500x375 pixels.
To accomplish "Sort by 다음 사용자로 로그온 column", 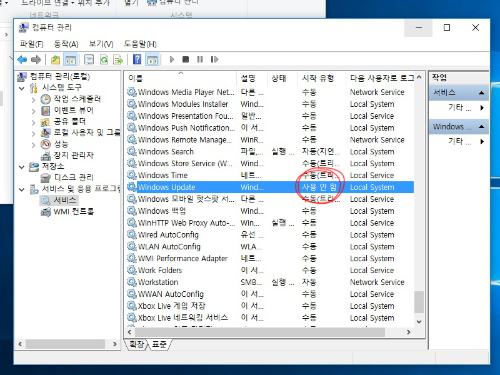I will pos(380,79).
